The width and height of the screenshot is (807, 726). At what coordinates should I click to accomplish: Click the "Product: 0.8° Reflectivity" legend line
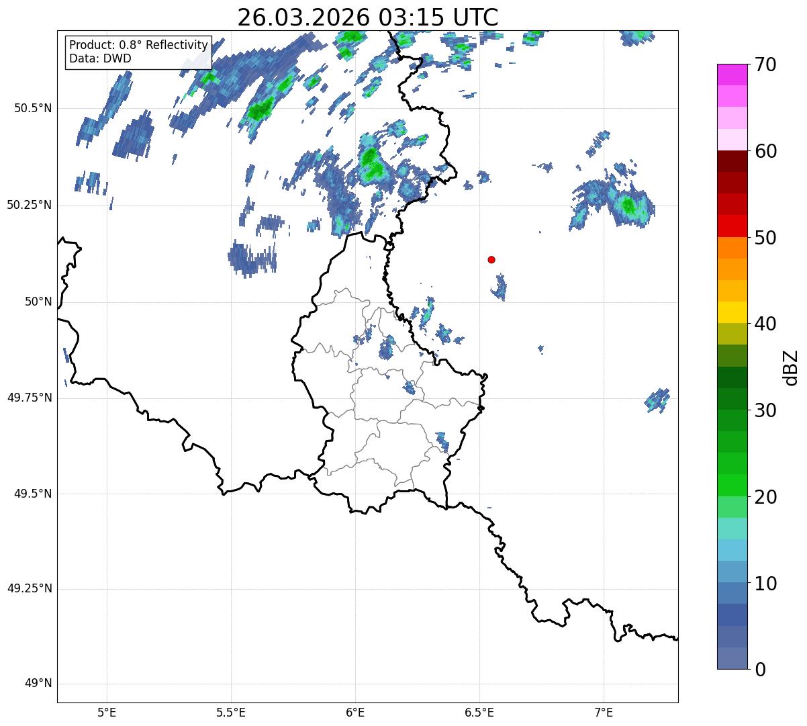(139, 45)
